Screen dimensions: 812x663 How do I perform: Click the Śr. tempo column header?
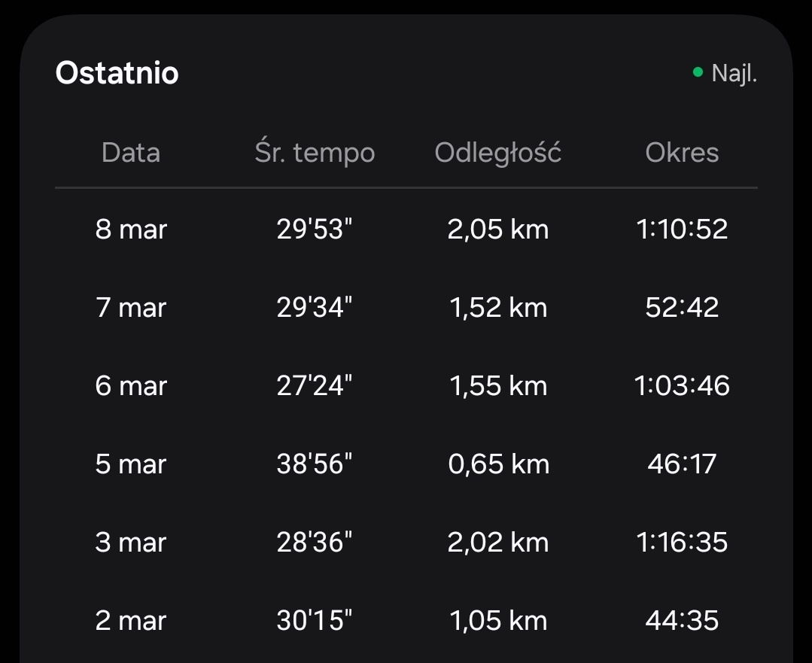(315, 153)
